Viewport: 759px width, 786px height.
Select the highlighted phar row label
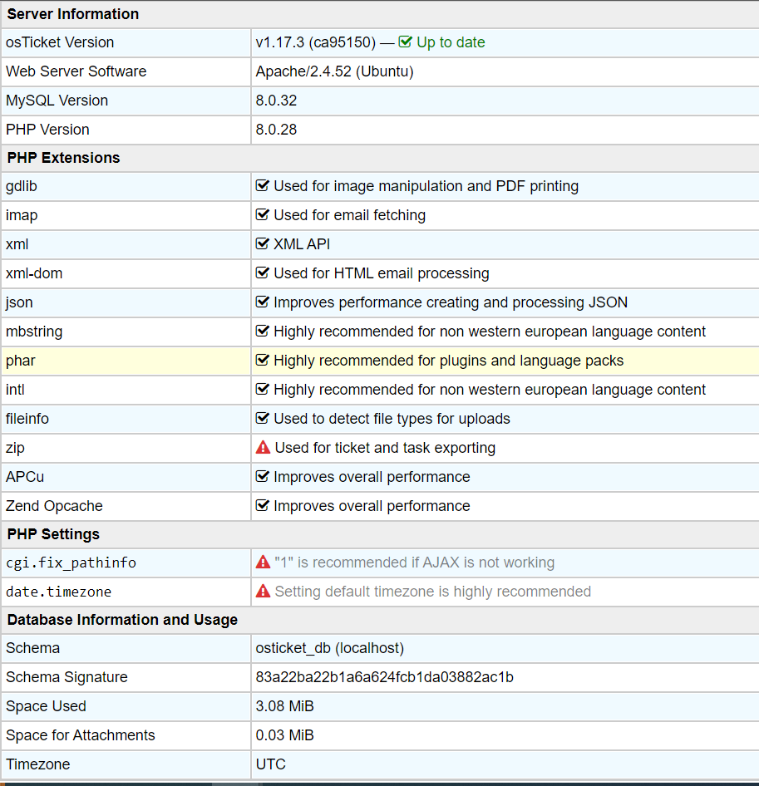pos(21,361)
